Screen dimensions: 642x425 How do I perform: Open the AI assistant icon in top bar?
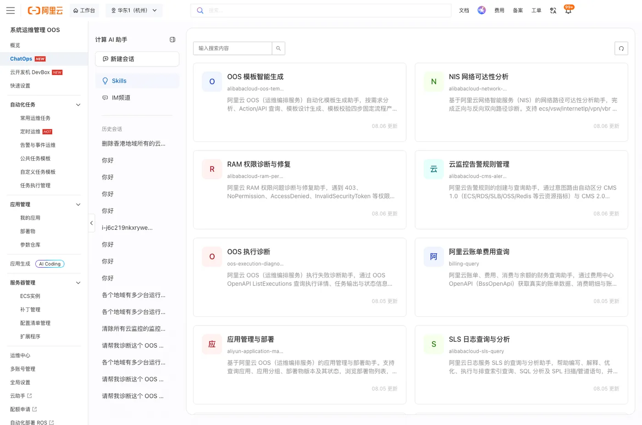[481, 10]
